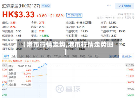Click the 实时行情 refresh button

(74, 15)
